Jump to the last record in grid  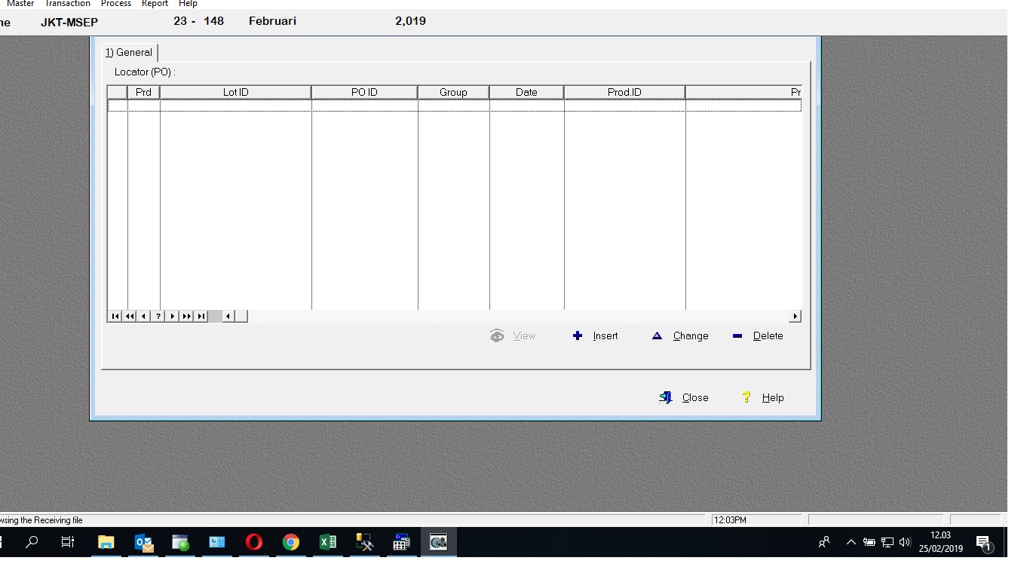[x=201, y=316]
